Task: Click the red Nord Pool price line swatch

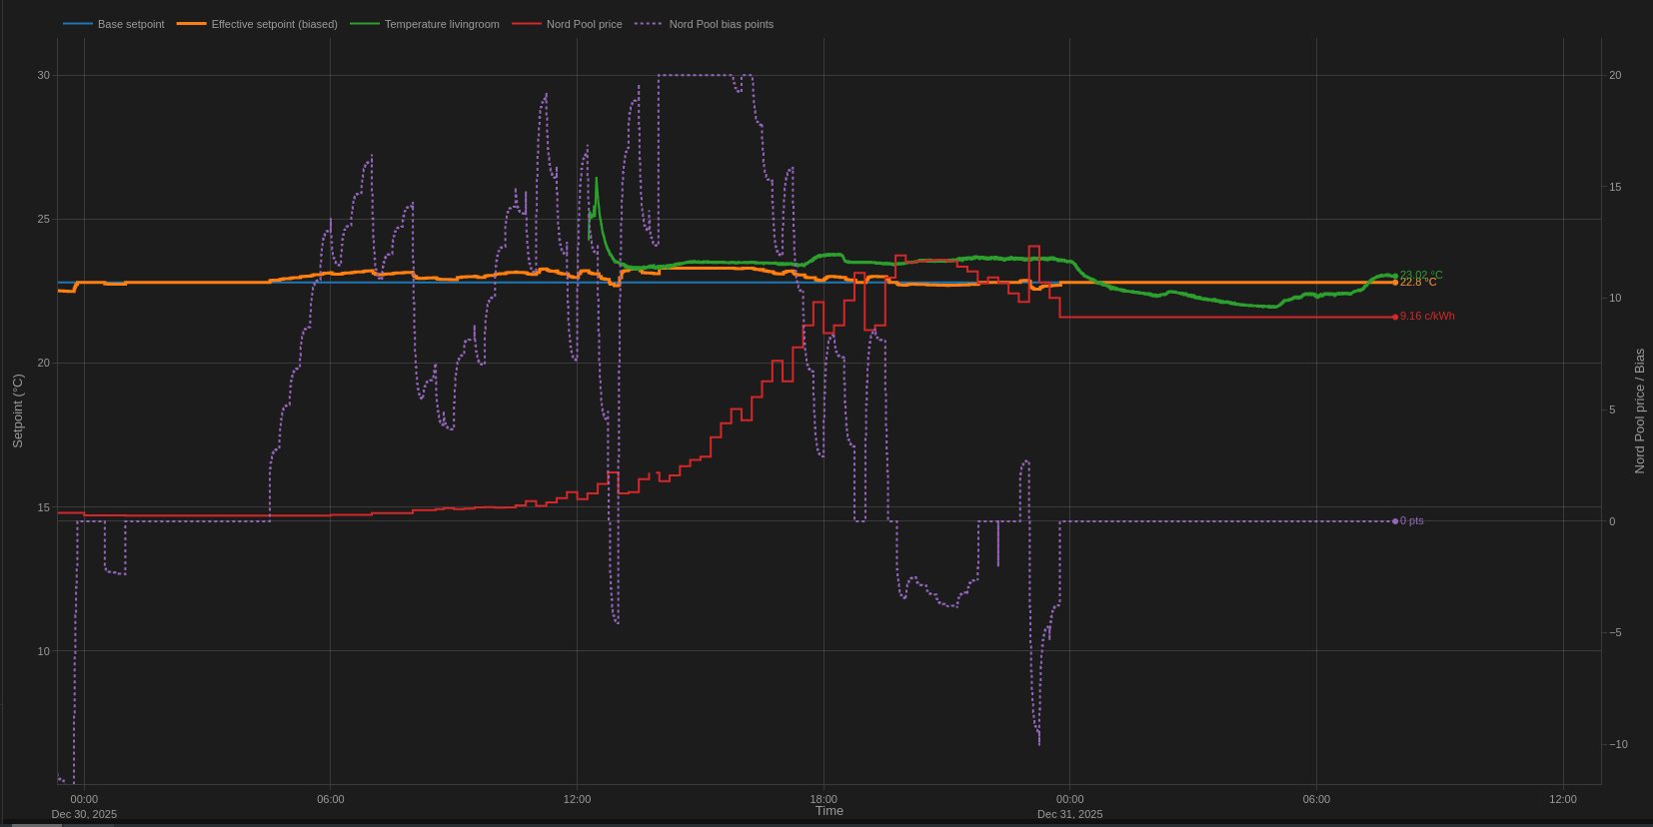Action: [527, 24]
